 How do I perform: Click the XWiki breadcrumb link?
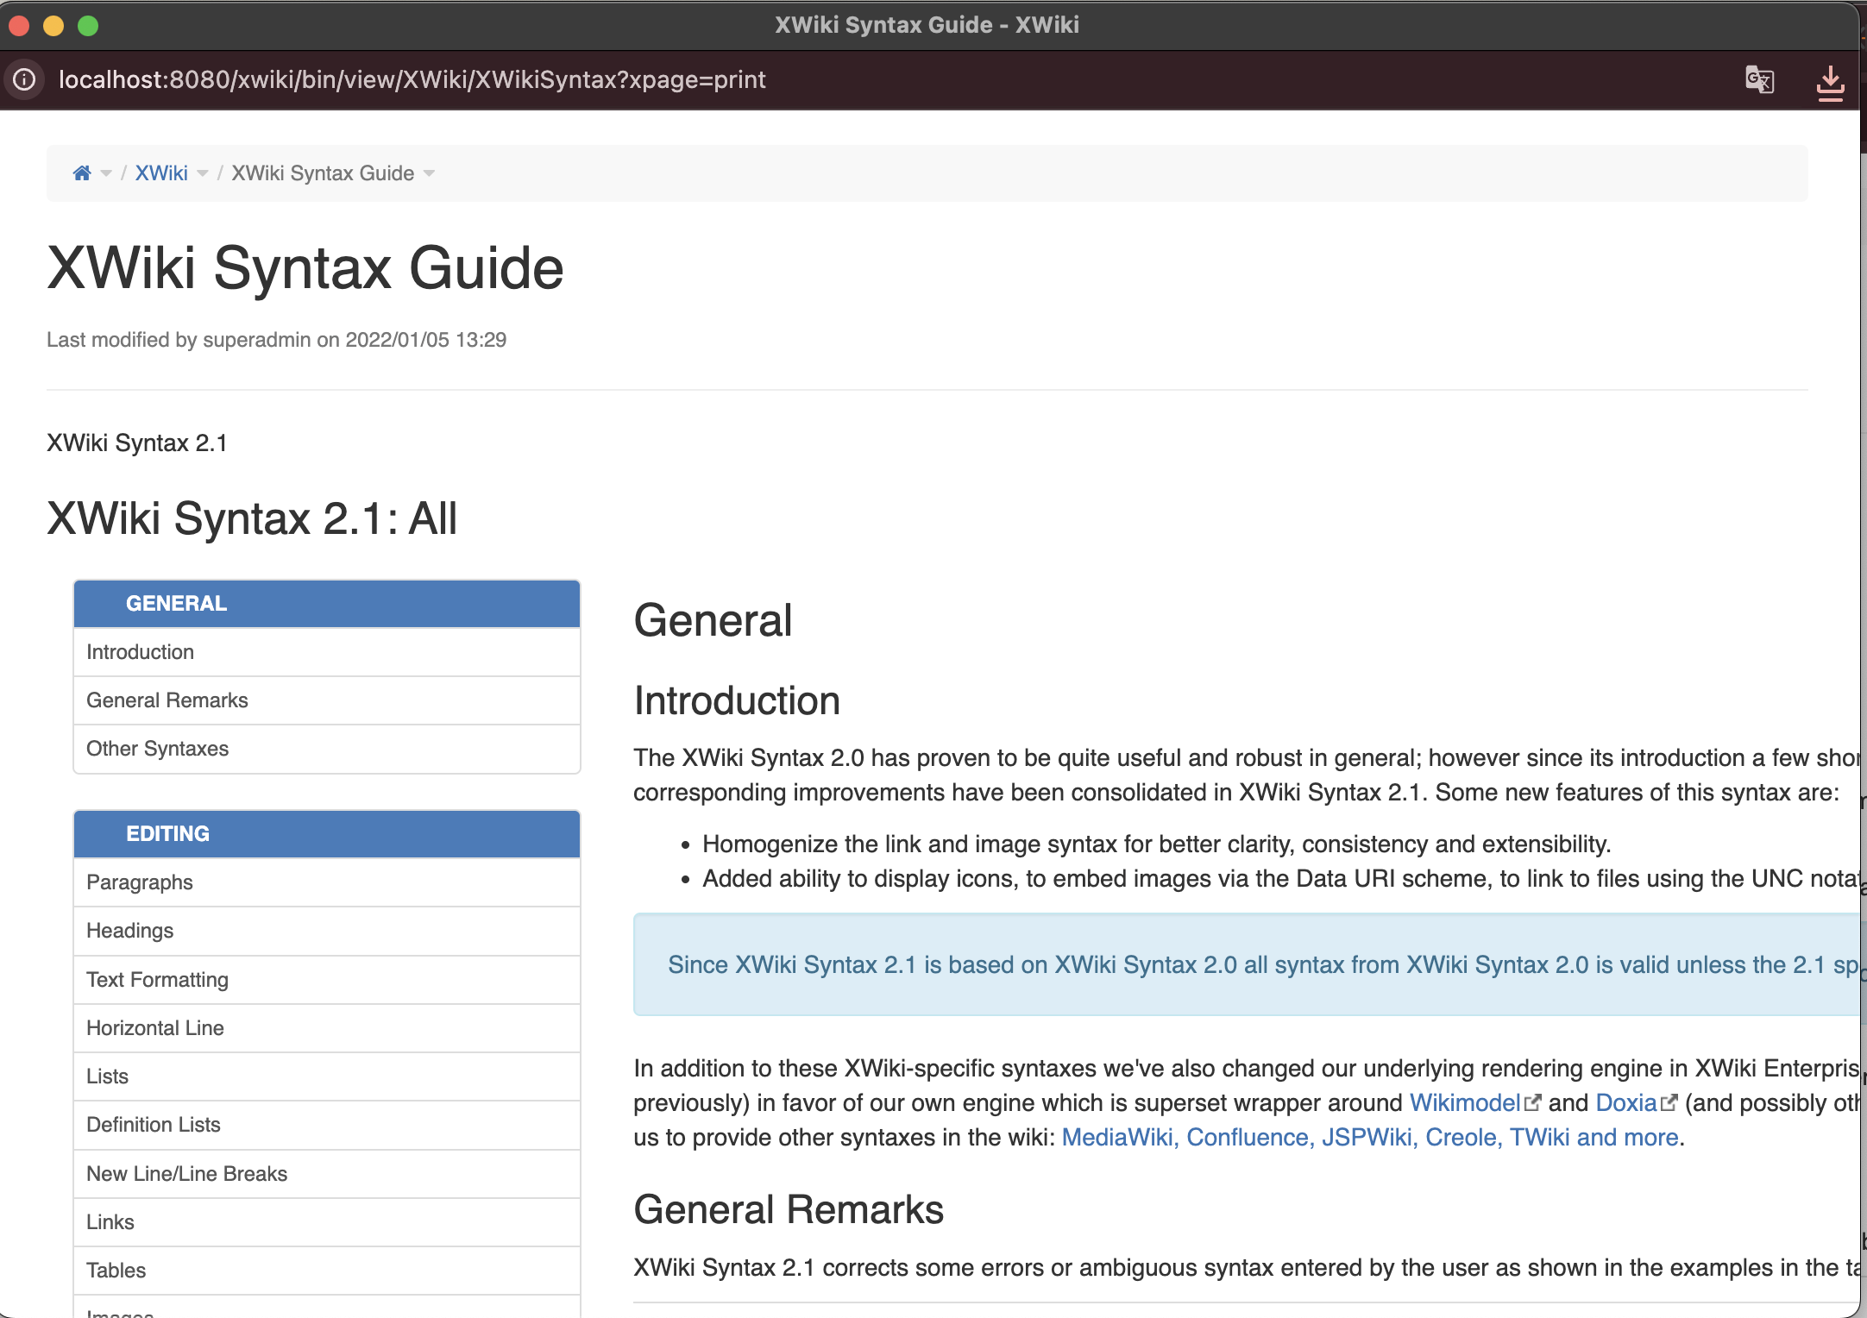[161, 173]
